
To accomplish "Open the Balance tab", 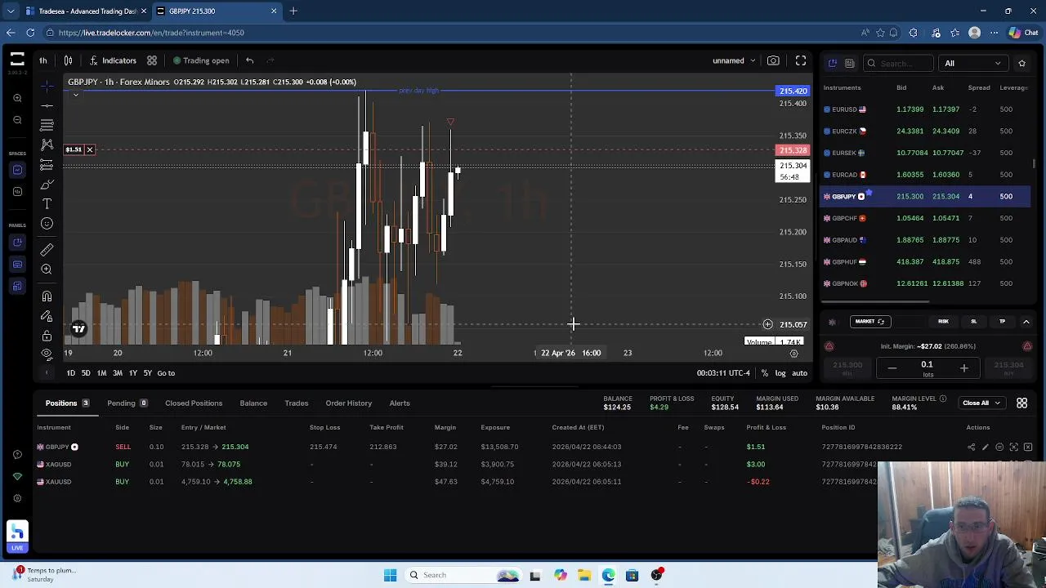I will (x=253, y=403).
